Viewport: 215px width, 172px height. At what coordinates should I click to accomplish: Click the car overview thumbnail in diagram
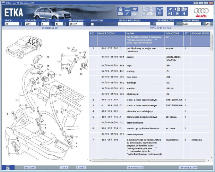(x=24, y=47)
